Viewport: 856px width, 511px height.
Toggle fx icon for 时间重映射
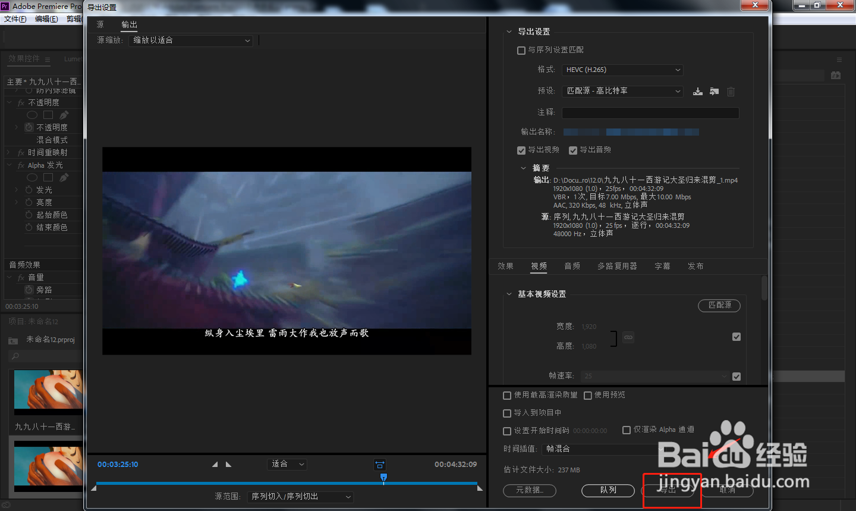tap(21, 153)
